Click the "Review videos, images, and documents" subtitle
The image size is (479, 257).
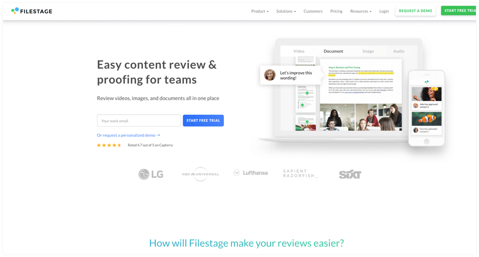[x=158, y=98]
